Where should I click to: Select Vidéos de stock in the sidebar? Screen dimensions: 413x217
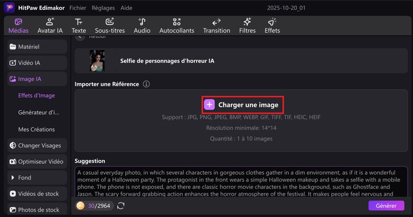pyautogui.click(x=37, y=194)
